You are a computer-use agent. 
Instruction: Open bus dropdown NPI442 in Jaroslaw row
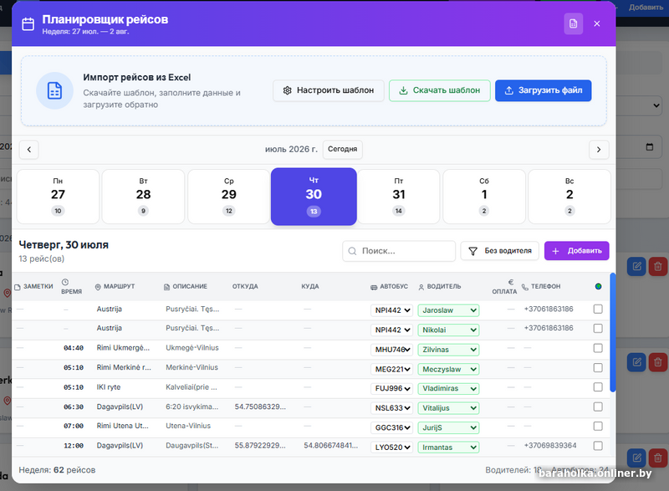coord(391,310)
